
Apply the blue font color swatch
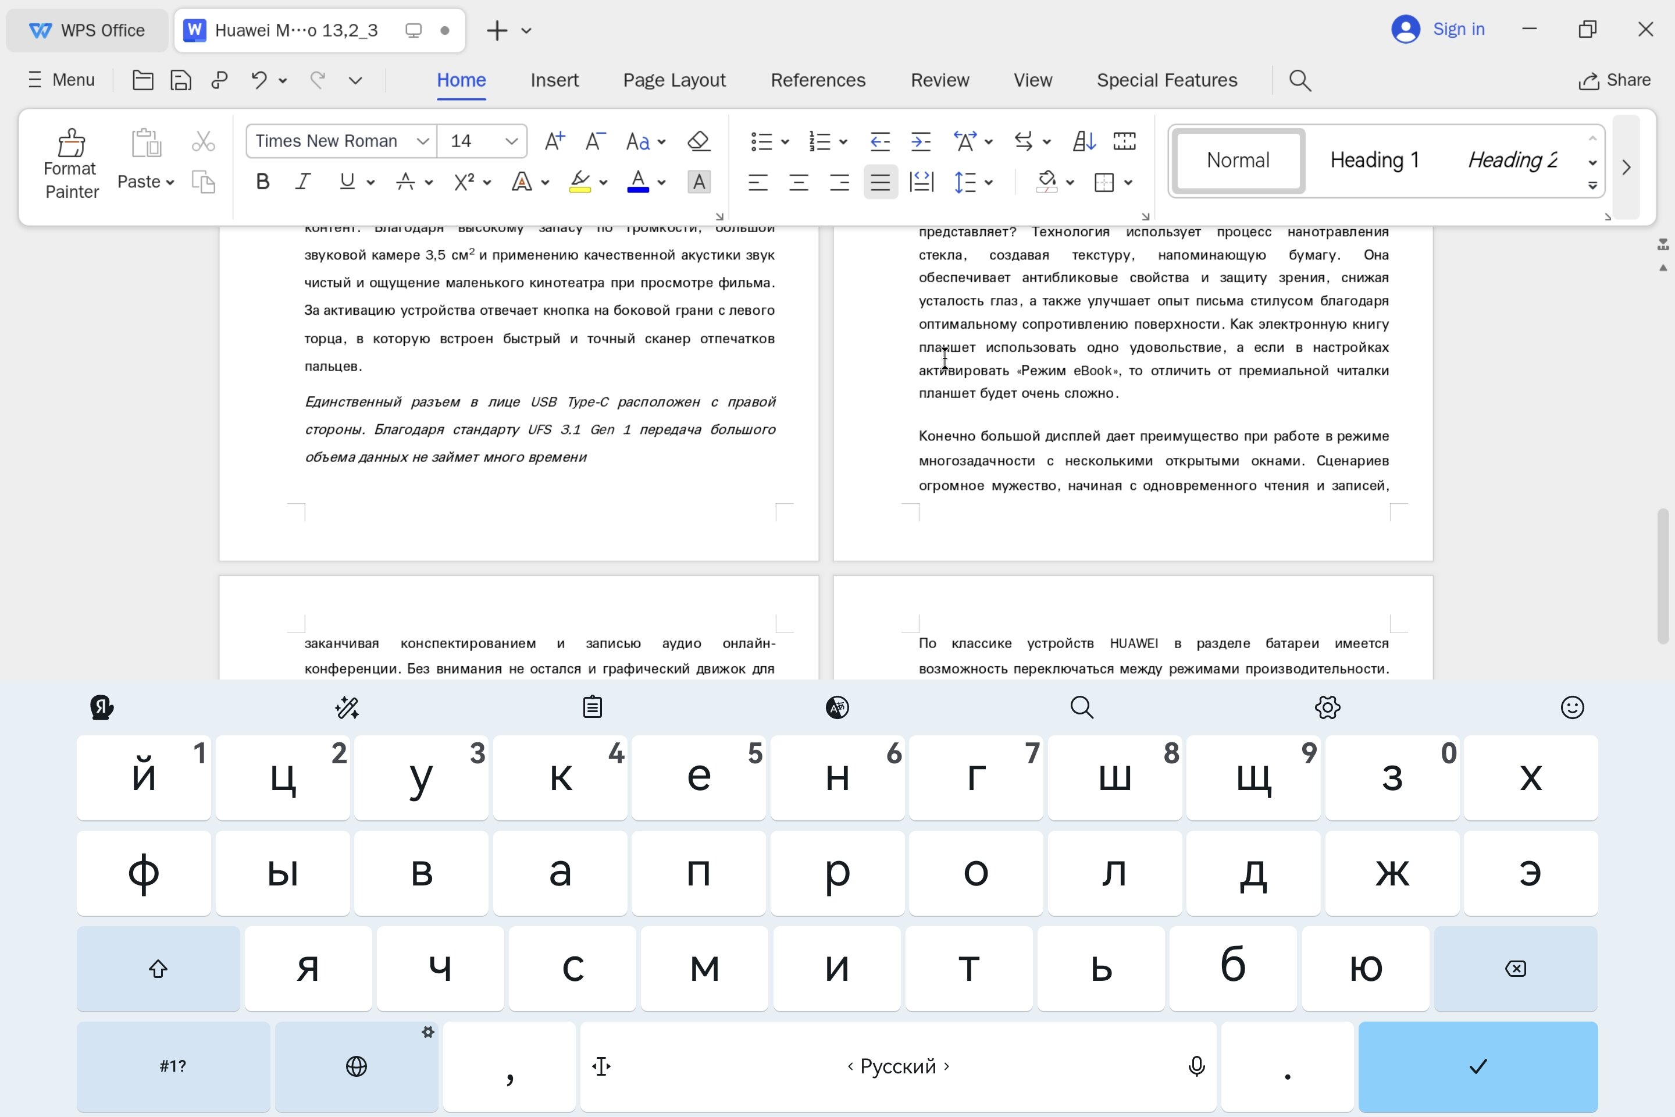637,182
